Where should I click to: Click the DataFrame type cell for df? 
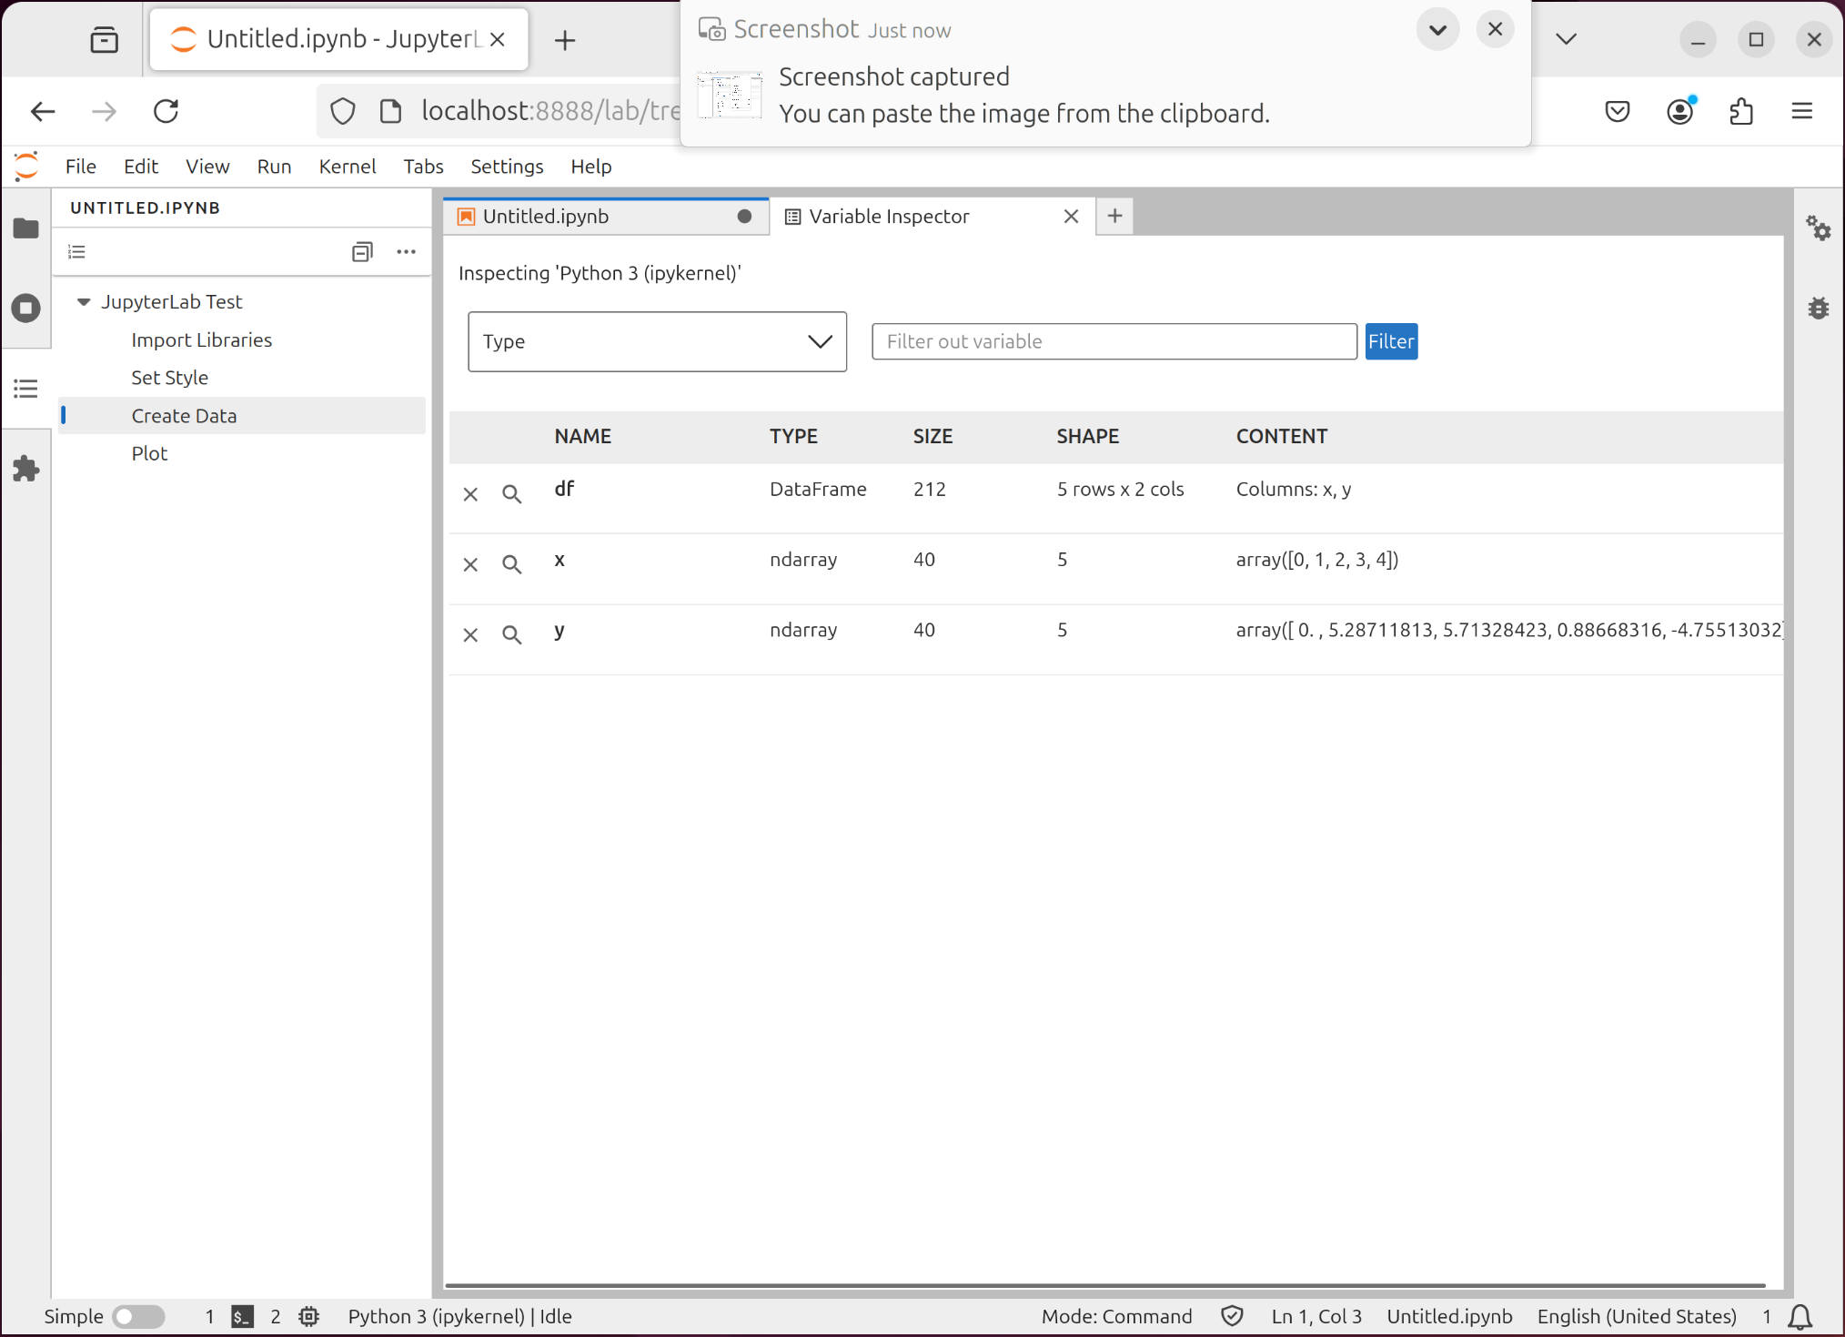click(x=818, y=490)
